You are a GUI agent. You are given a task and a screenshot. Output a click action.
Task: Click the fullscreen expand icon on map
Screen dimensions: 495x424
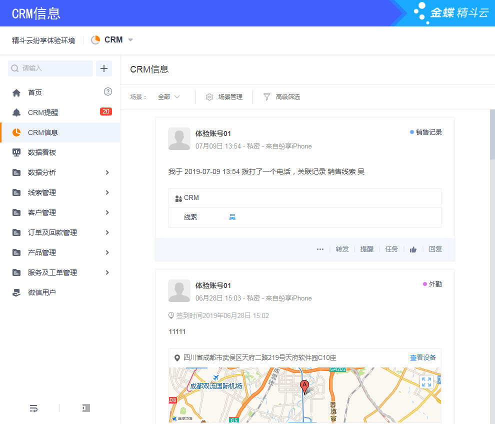pyautogui.click(x=426, y=382)
